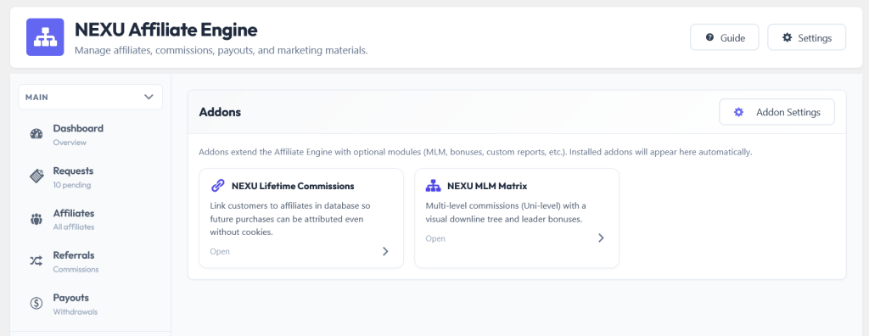Click the Affiliates people icon
Viewport: 869px width, 336px height.
[x=36, y=219]
